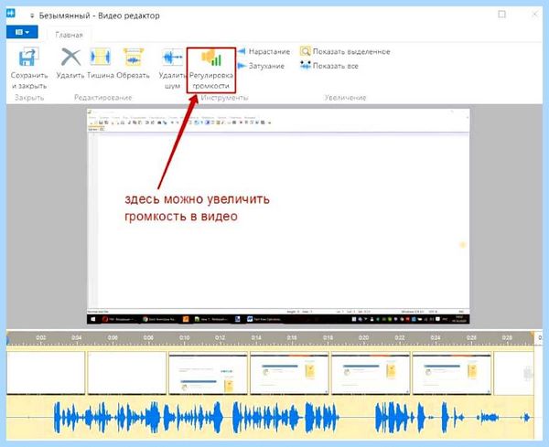Screen dimensions: 549x447
Task: Click the audio waveform track
Action: [x=270, y=417]
